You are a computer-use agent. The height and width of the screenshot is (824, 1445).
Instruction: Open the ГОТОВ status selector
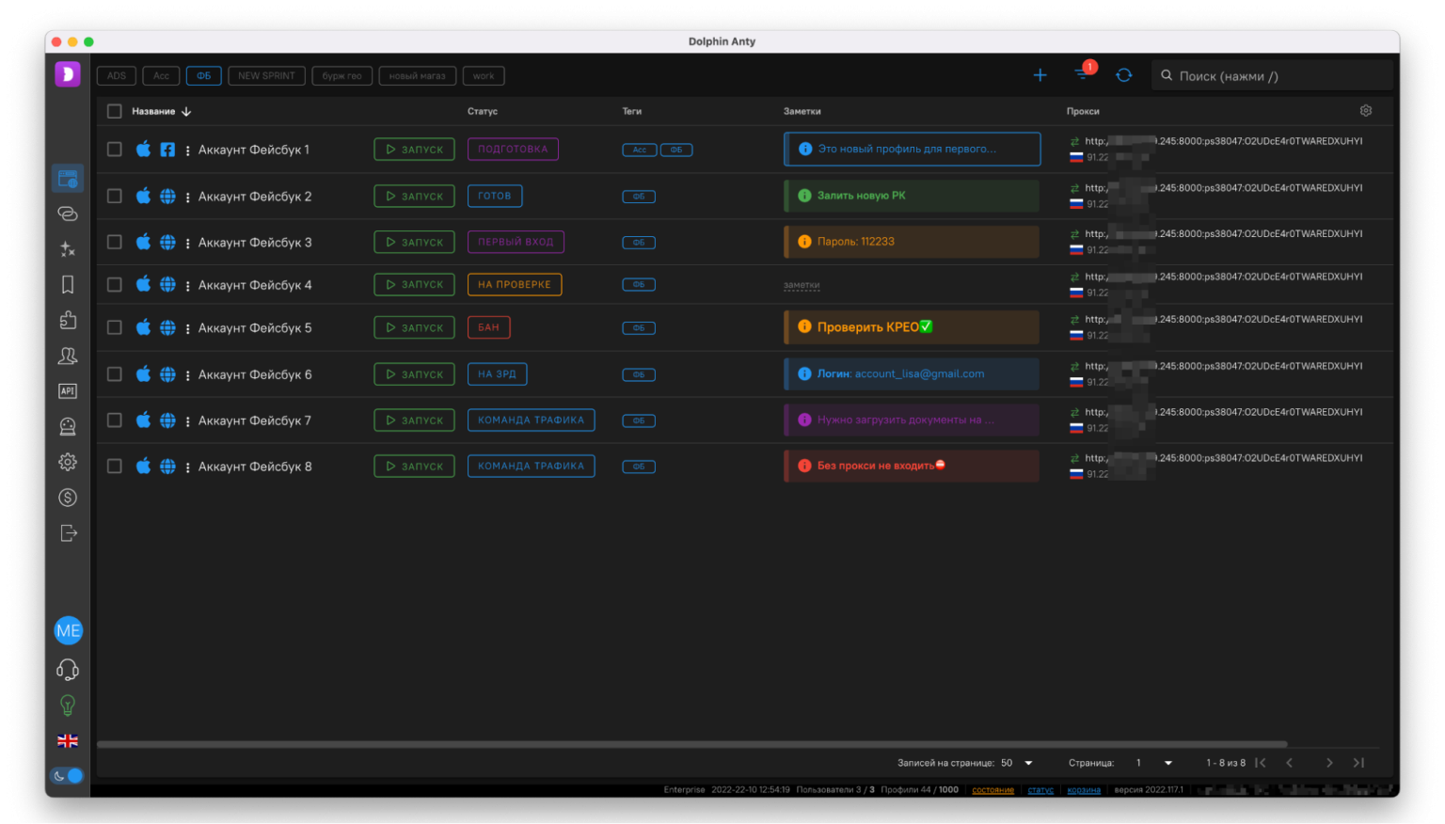click(x=495, y=196)
